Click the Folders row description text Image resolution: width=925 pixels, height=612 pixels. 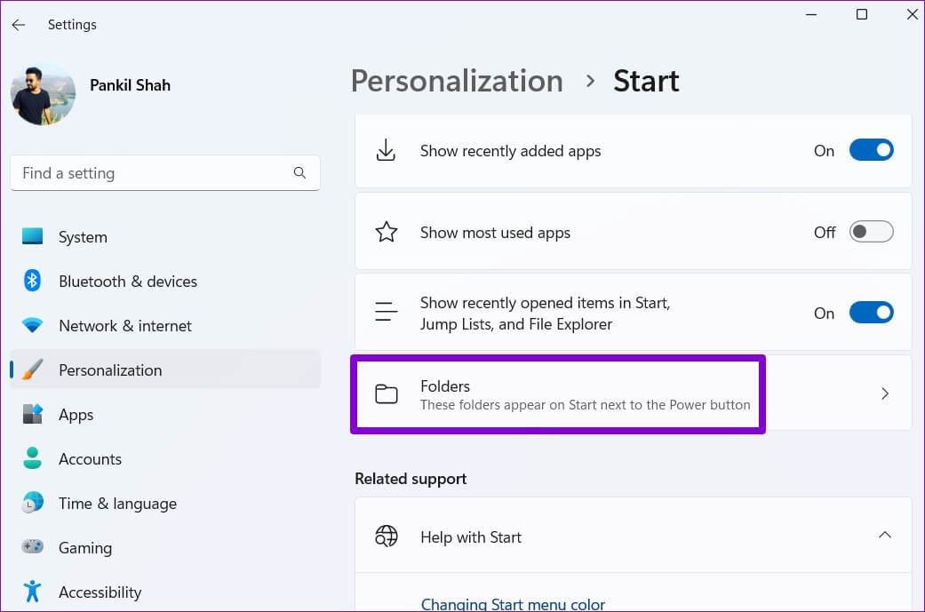tap(586, 405)
